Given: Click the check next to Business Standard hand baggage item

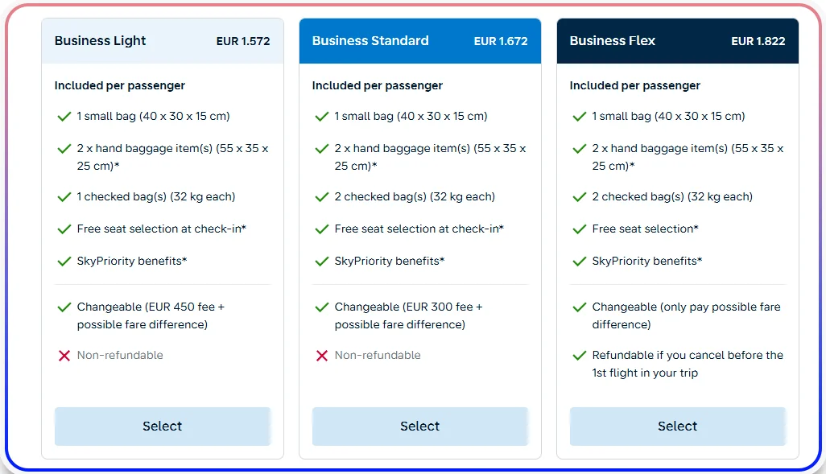Looking at the screenshot, I should click(x=322, y=148).
